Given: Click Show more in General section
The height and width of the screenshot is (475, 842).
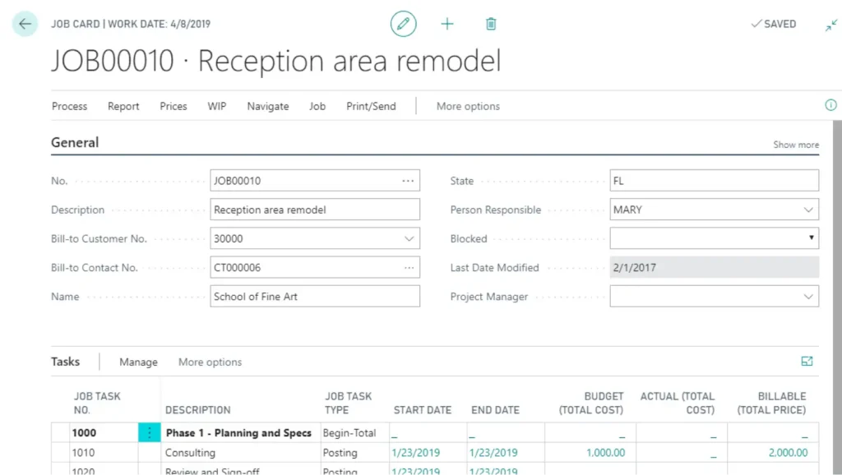Looking at the screenshot, I should 795,145.
